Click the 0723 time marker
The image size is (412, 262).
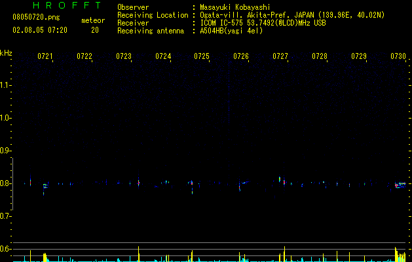click(x=124, y=56)
